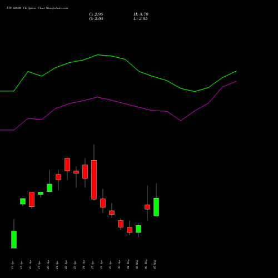This screenshot has height=278, width=278.
Task: Click the green candle above 05 May
Action: click(x=138, y=229)
